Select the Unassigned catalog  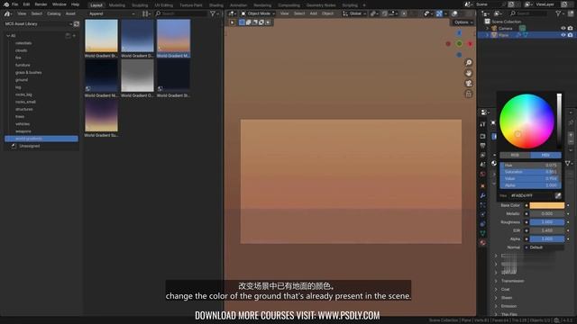pos(30,146)
